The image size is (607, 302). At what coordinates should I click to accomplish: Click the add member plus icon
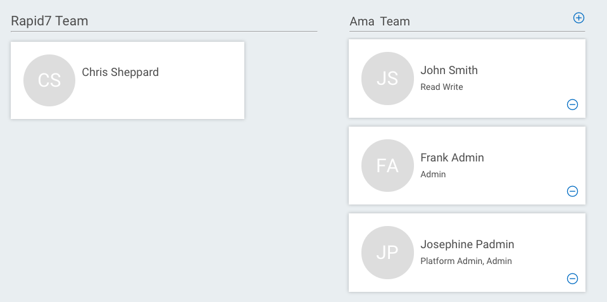pyautogui.click(x=579, y=18)
